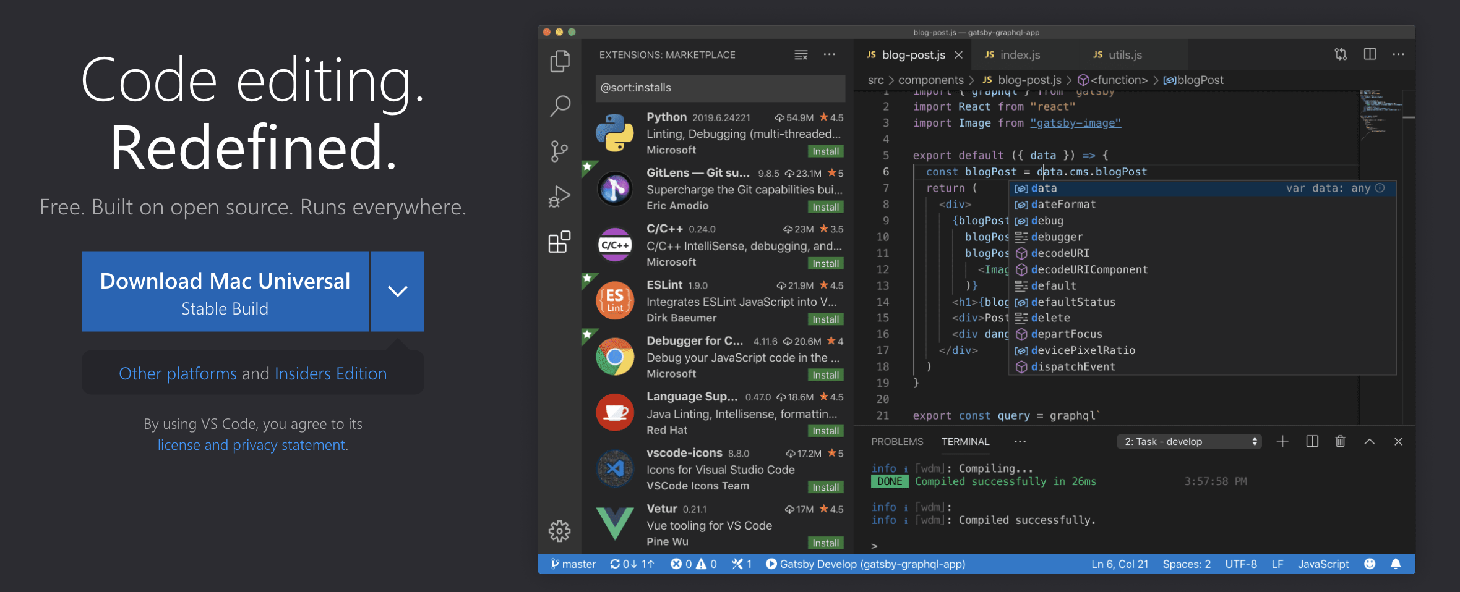This screenshot has width=1460, height=592.
Task: Kill terminal with trash icon
Action: [x=1340, y=441]
